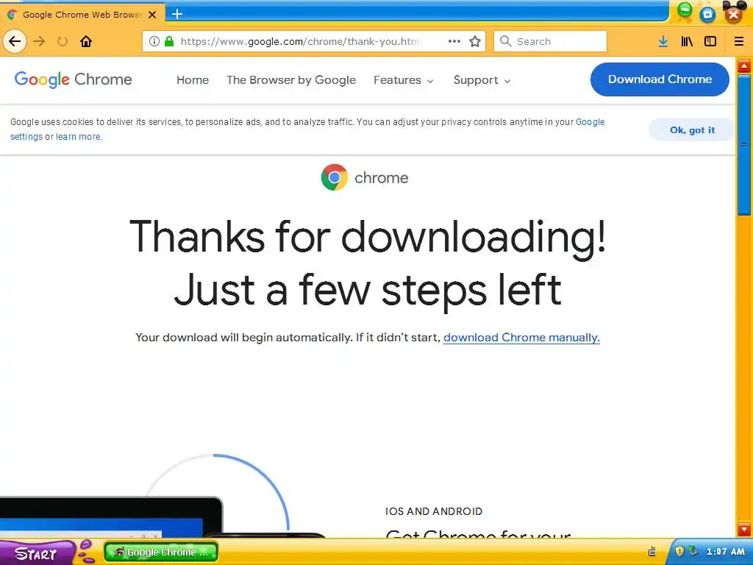The image size is (753, 565).
Task: Open the browser home page icon
Action: pos(86,41)
